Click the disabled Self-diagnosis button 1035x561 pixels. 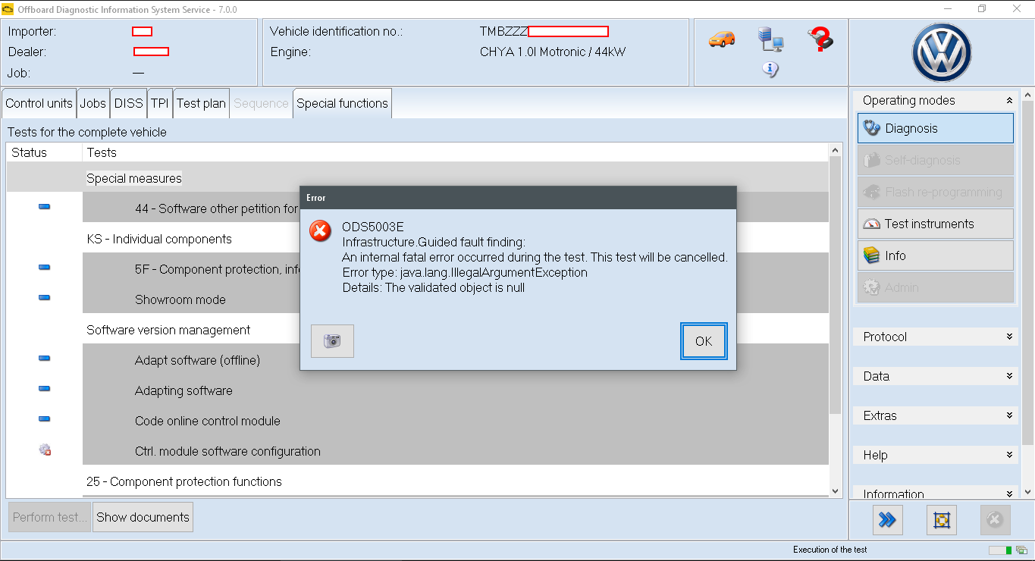coord(936,160)
